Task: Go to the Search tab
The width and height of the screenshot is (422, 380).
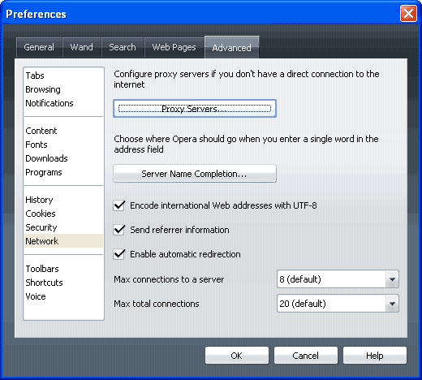Action: (123, 47)
